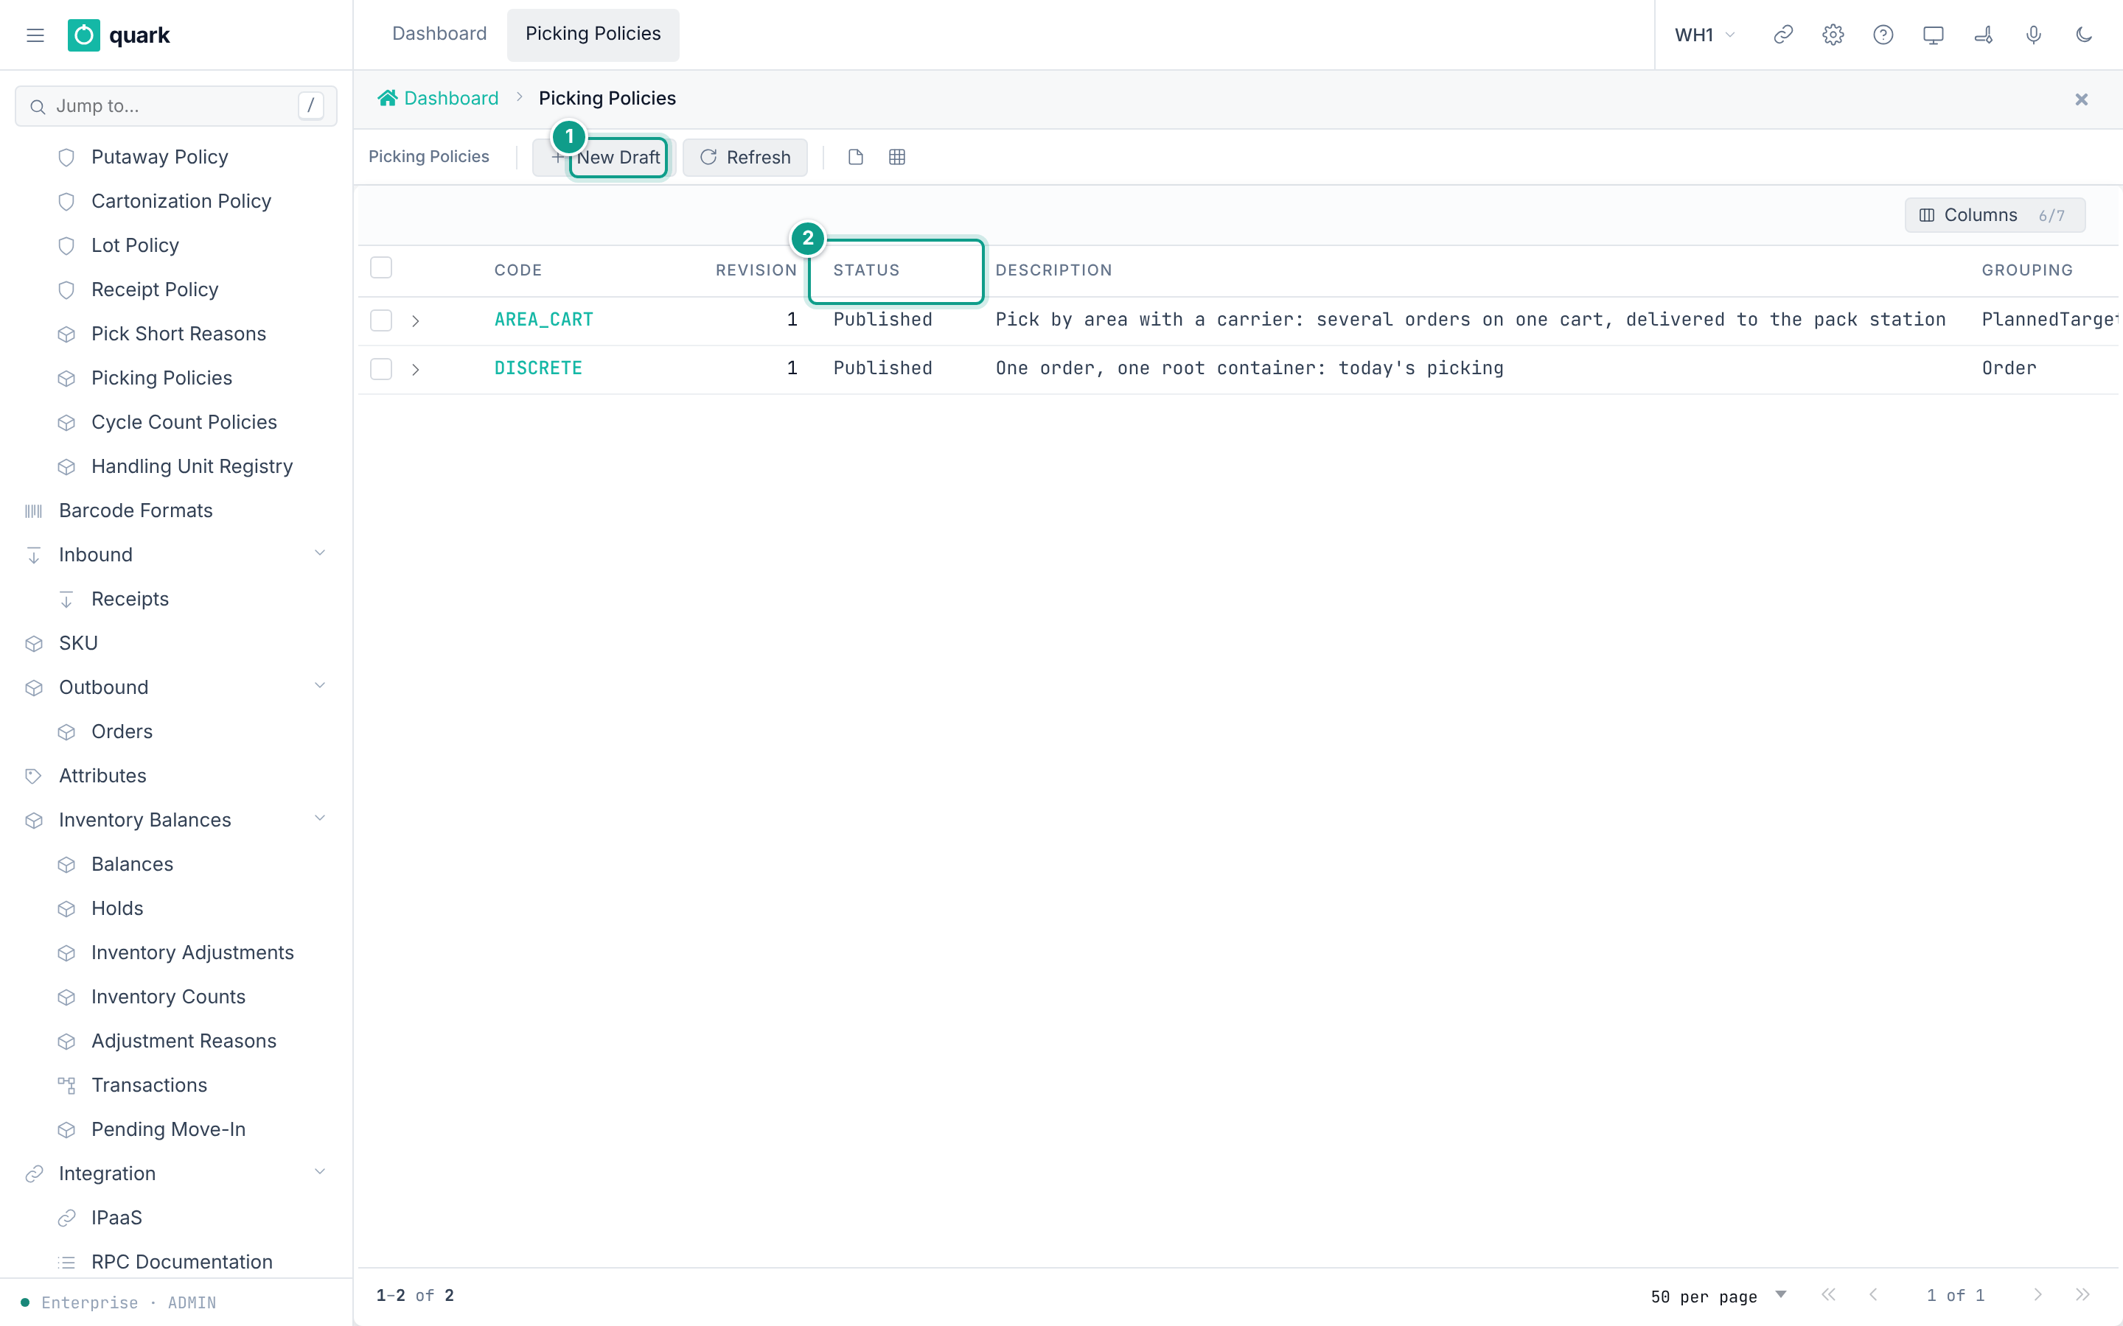Go to the last page arrow

(x=2082, y=1295)
